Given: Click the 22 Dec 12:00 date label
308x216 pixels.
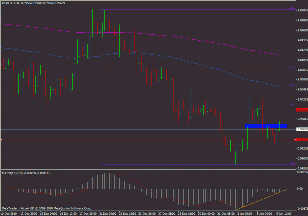Looking at the screenshot, I should point(128,213).
